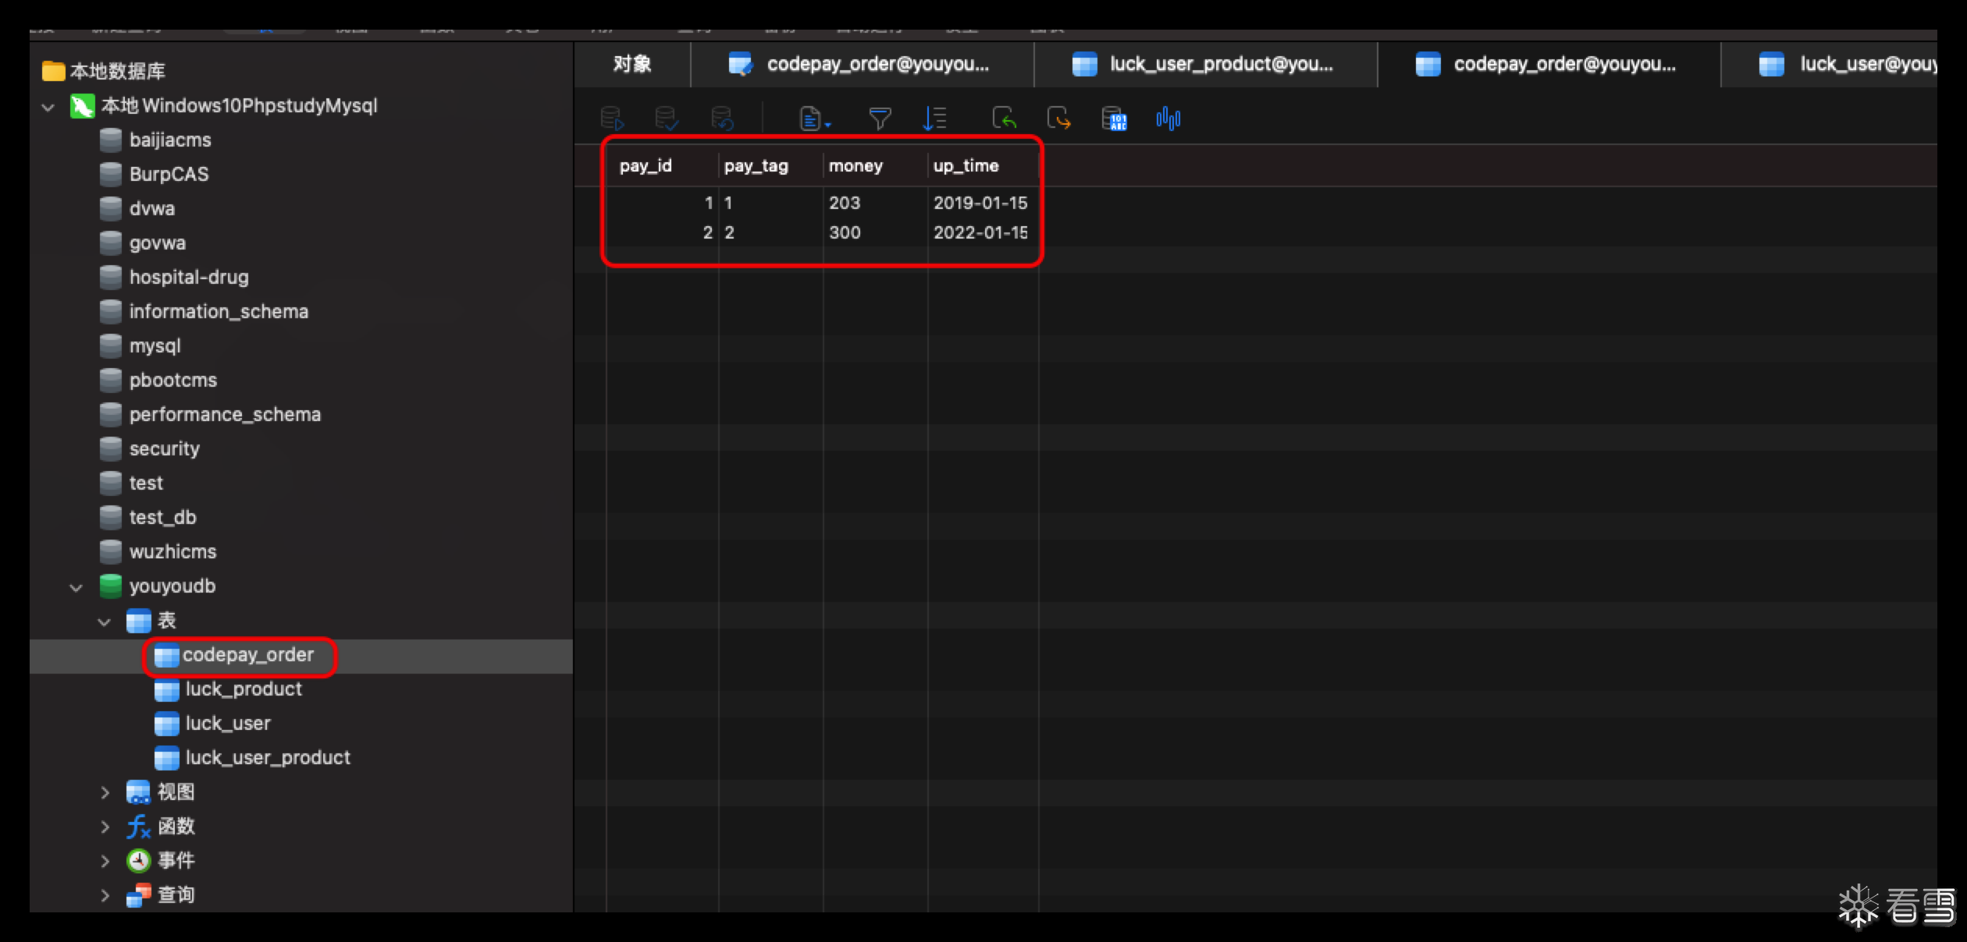Click the youyoudb green database icon
This screenshot has width=1967, height=942.
[111, 586]
